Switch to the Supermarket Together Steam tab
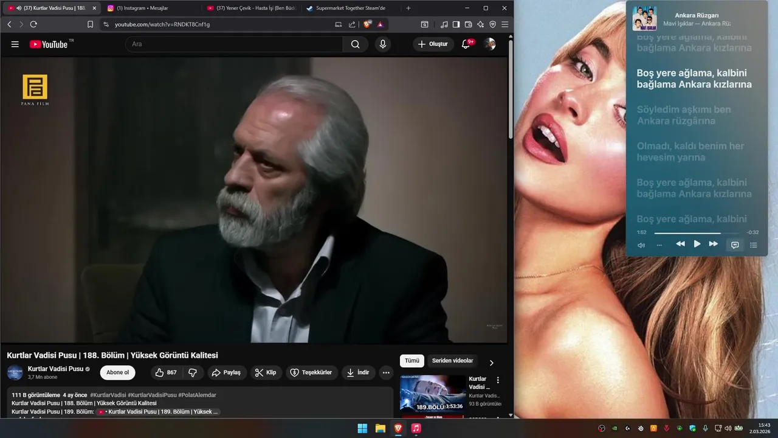The width and height of the screenshot is (778, 438). pyautogui.click(x=350, y=8)
